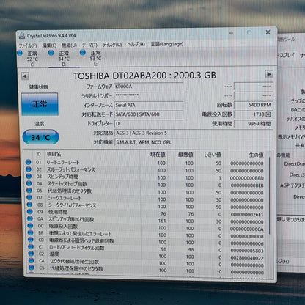Click the power-on hours 9969 時間
This screenshot has height=305, width=305.
coord(254,123)
